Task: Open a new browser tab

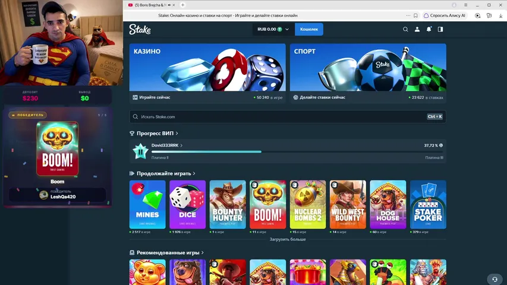Action: pyautogui.click(x=182, y=5)
